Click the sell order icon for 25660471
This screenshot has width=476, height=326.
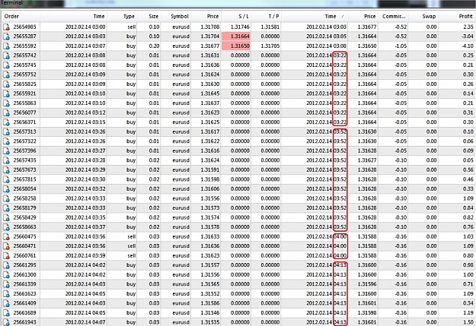click(x=6, y=246)
